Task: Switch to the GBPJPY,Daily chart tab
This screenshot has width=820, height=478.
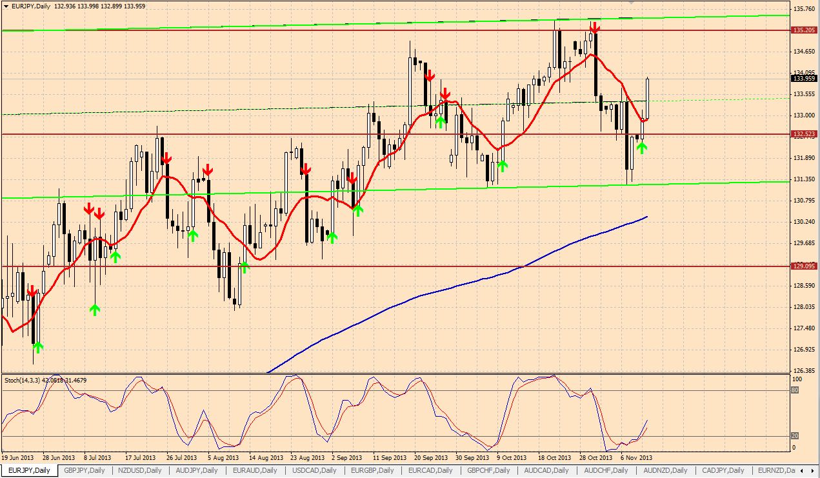Action: (x=84, y=470)
